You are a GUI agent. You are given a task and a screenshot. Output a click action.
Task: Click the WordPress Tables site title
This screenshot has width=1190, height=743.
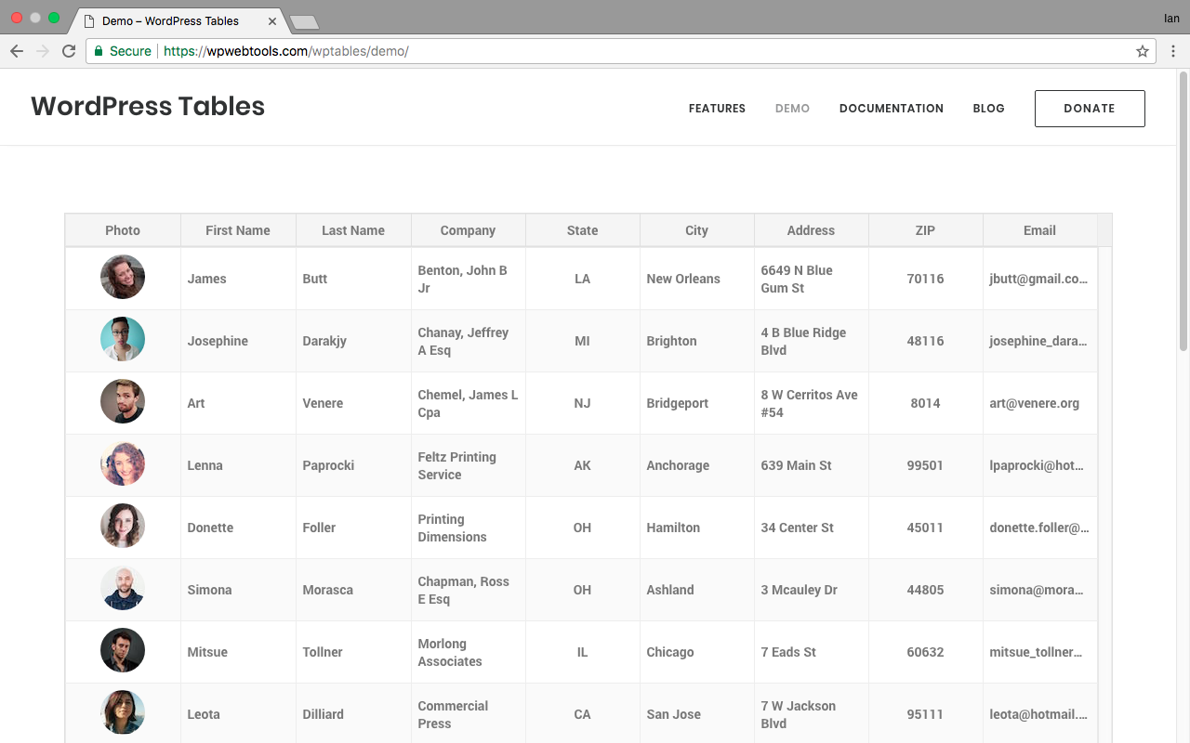148,107
